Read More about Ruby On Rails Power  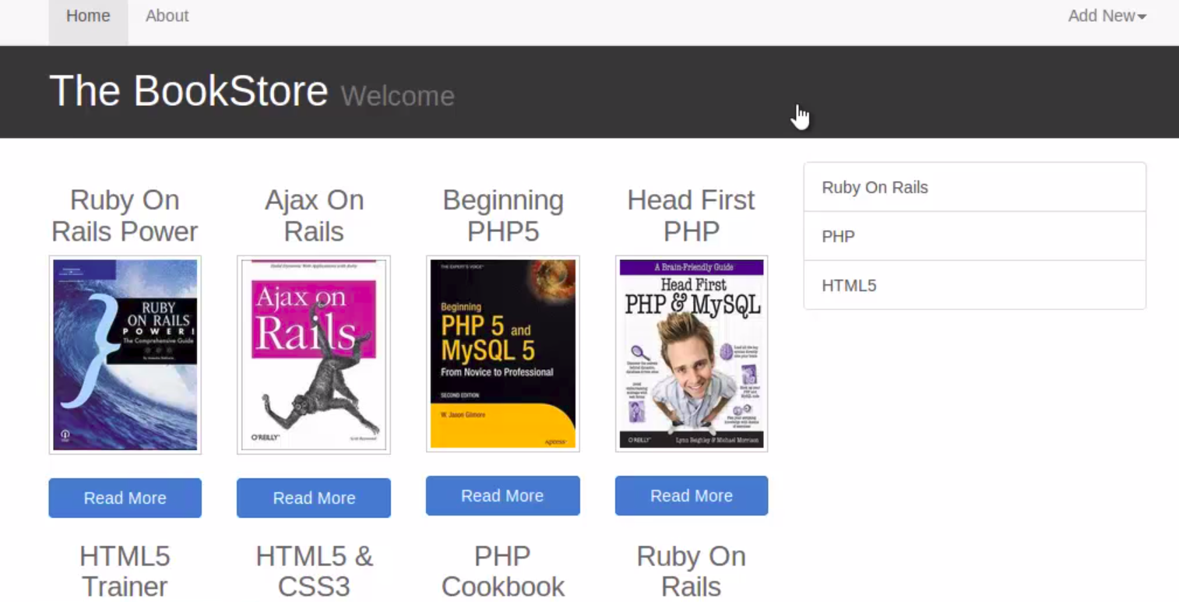coord(125,498)
